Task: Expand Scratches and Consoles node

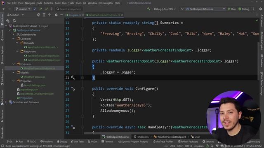Action: [6, 102]
